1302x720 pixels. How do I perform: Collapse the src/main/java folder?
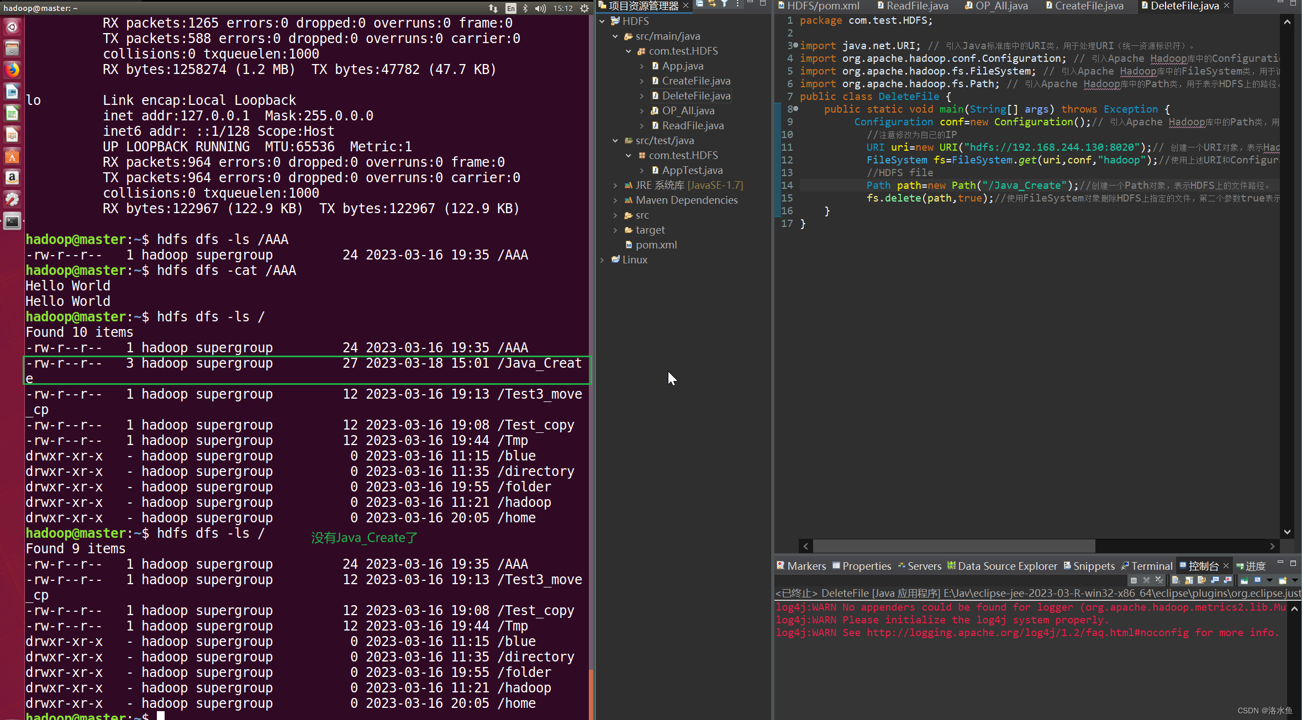click(x=615, y=36)
